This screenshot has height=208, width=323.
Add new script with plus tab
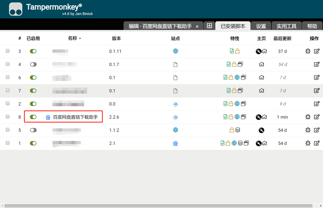209,26
